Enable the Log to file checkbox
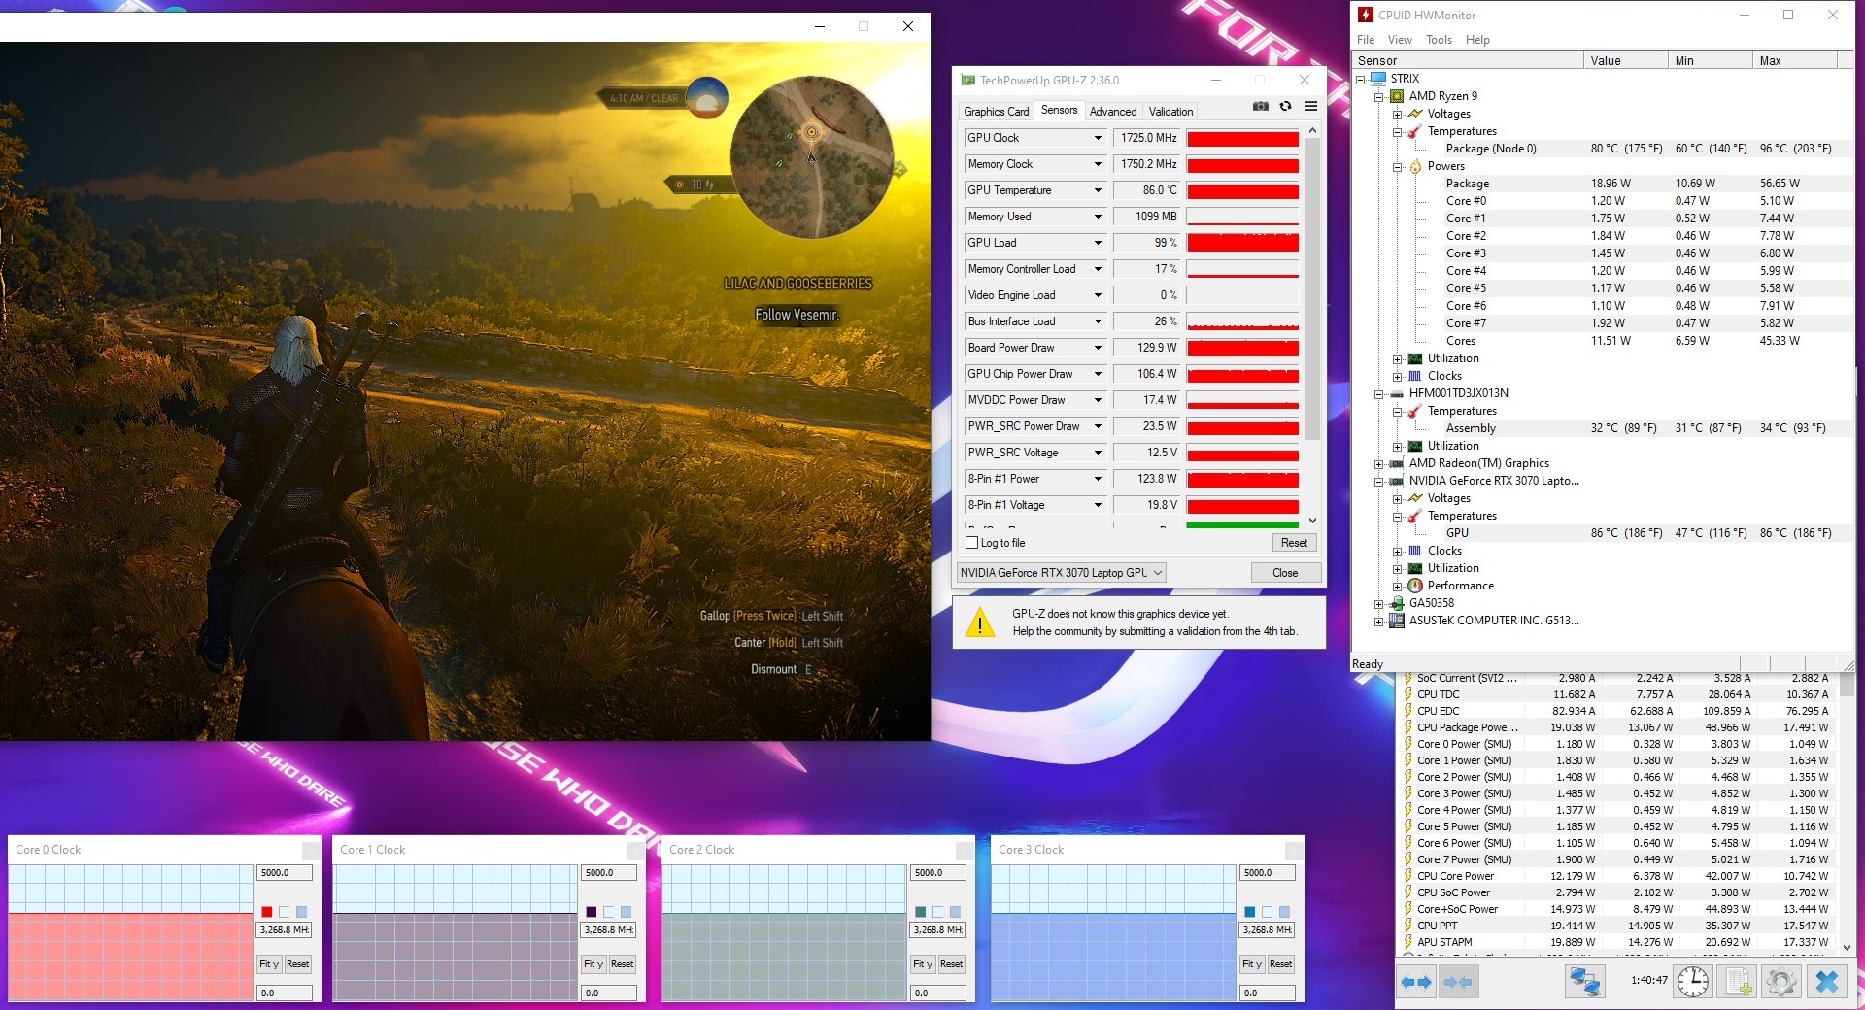The width and height of the screenshot is (1865, 1010). tap(972, 543)
